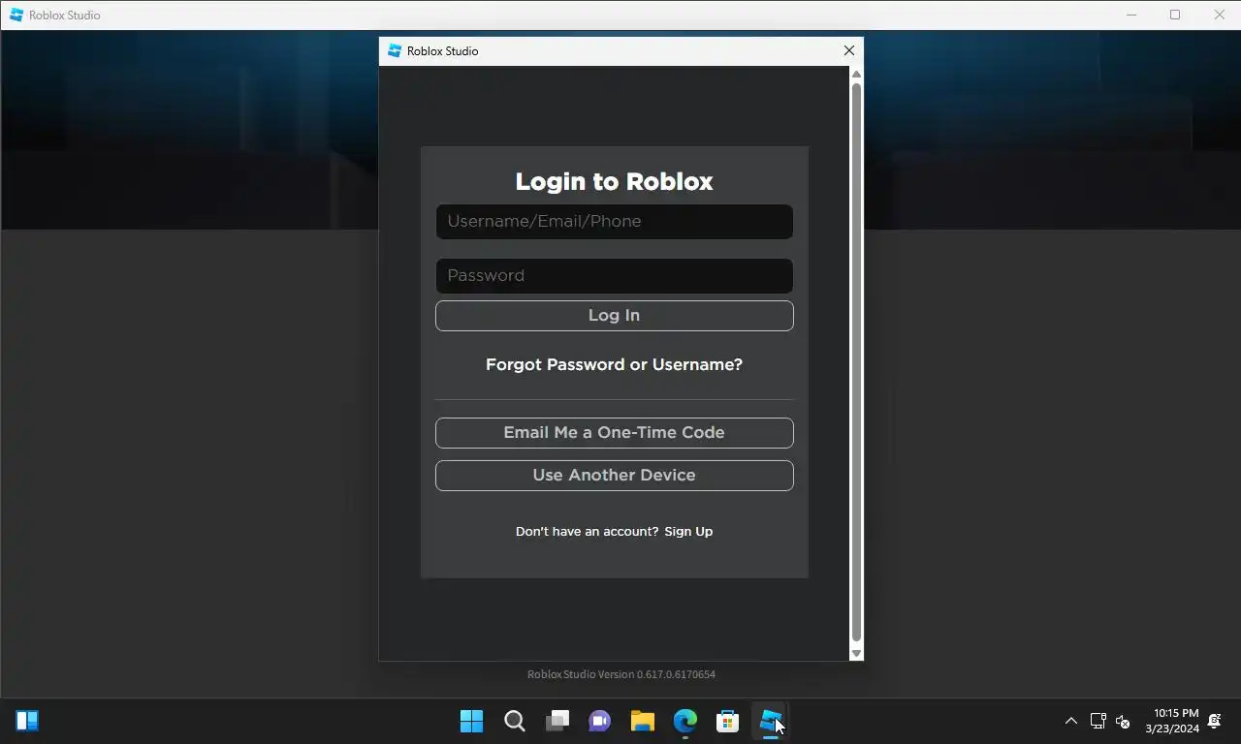This screenshot has width=1241, height=744.
Task: Open File Explorer from the taskbar
Action: coord(643,722)
